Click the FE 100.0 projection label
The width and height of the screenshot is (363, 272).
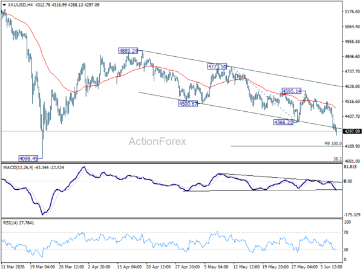(x=333, y=144)
